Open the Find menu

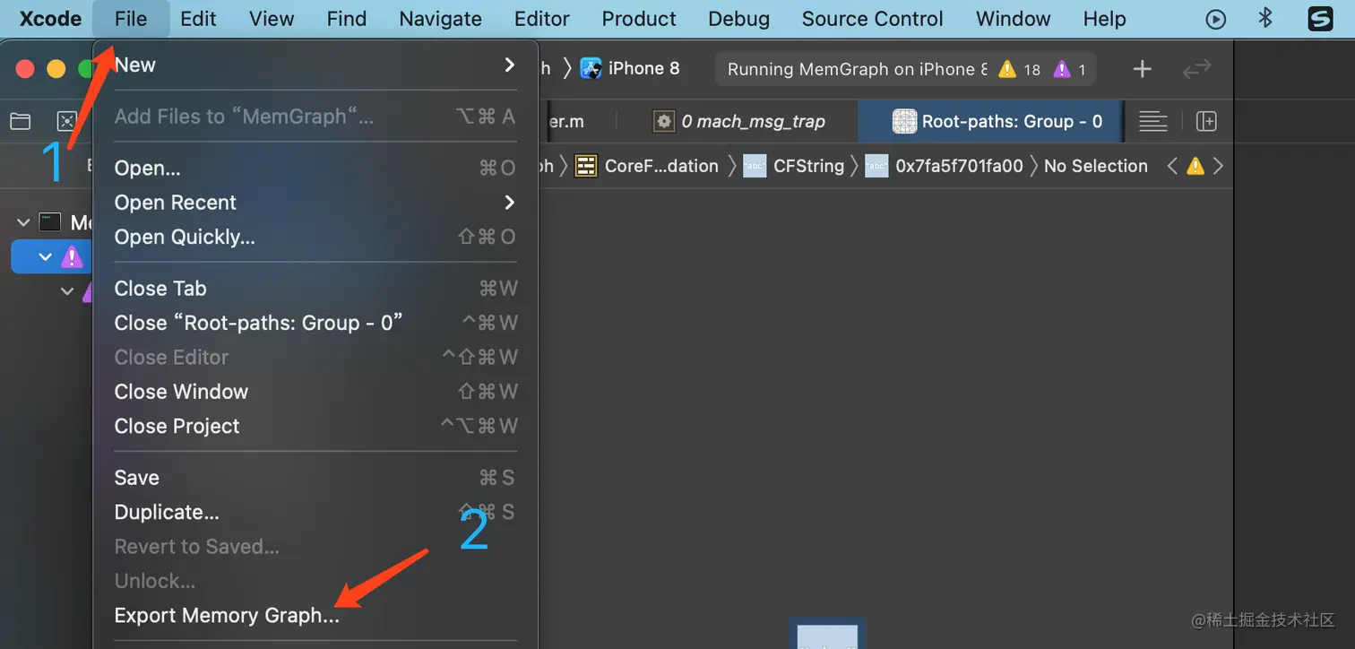(346, 19)
